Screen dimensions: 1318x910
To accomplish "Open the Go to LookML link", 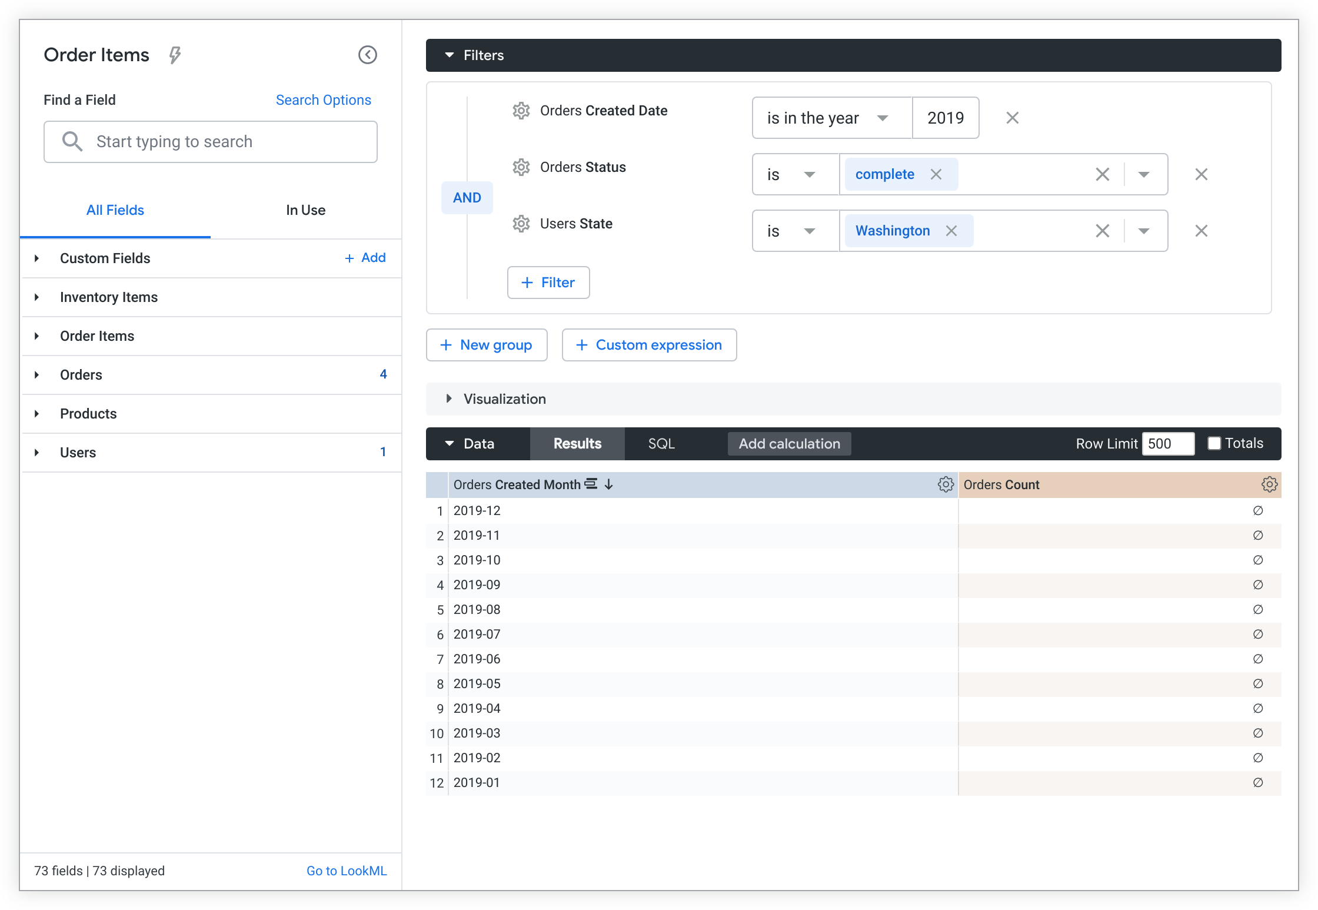I will [347, 871].
